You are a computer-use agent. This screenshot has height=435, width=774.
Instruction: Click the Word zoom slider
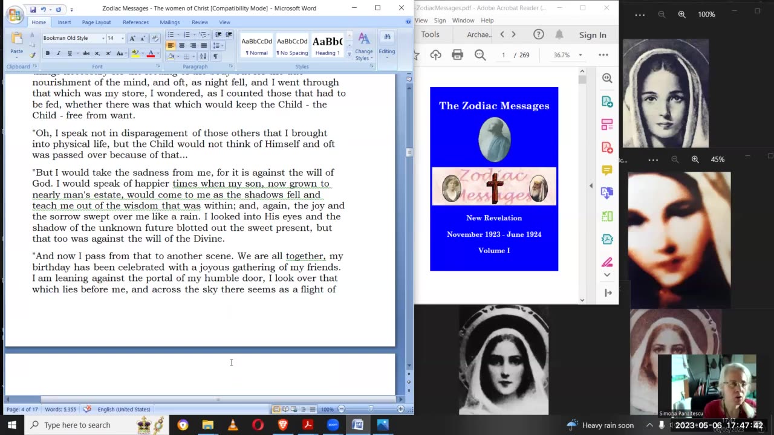[x=371, y=409]
